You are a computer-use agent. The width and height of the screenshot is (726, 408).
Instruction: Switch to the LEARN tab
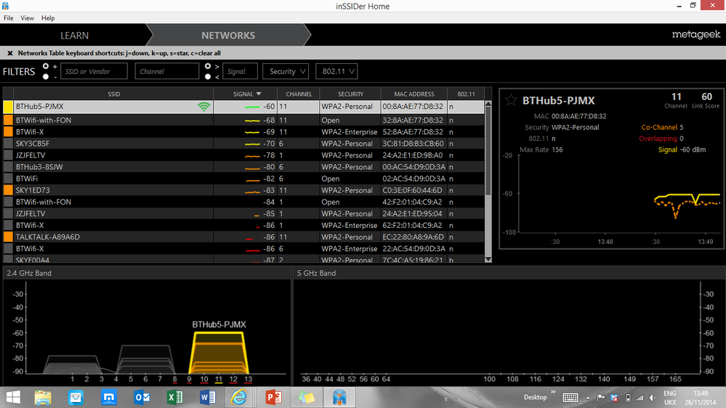(x=74, y=35)
